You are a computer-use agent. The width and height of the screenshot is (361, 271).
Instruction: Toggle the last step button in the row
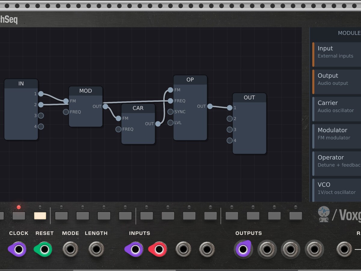click(x=295, y=216)
